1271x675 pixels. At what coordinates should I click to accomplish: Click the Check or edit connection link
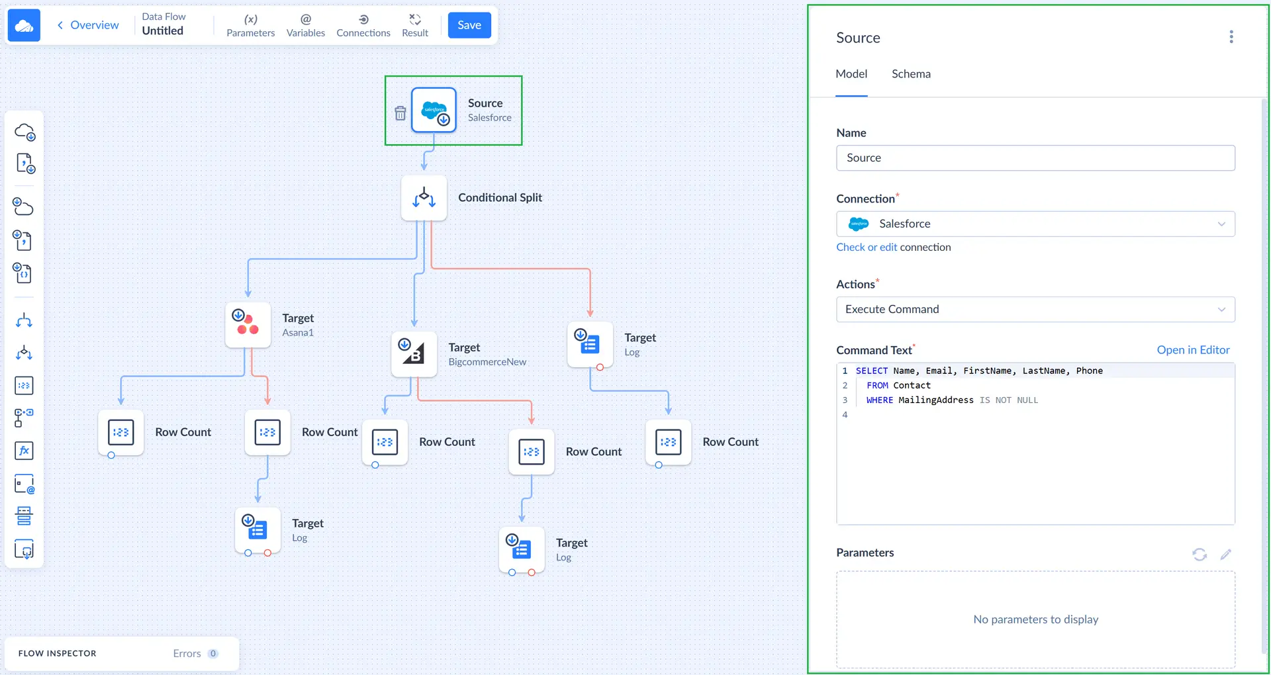(866, 247)
